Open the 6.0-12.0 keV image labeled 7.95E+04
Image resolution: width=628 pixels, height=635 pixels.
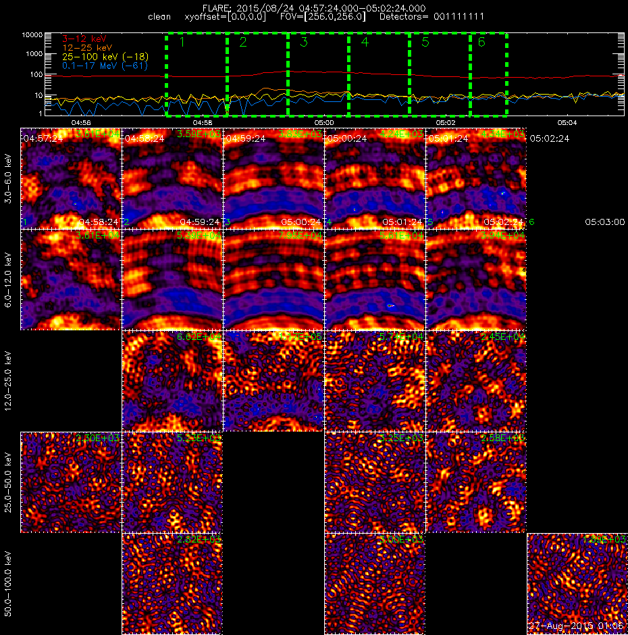click(273, 280)
